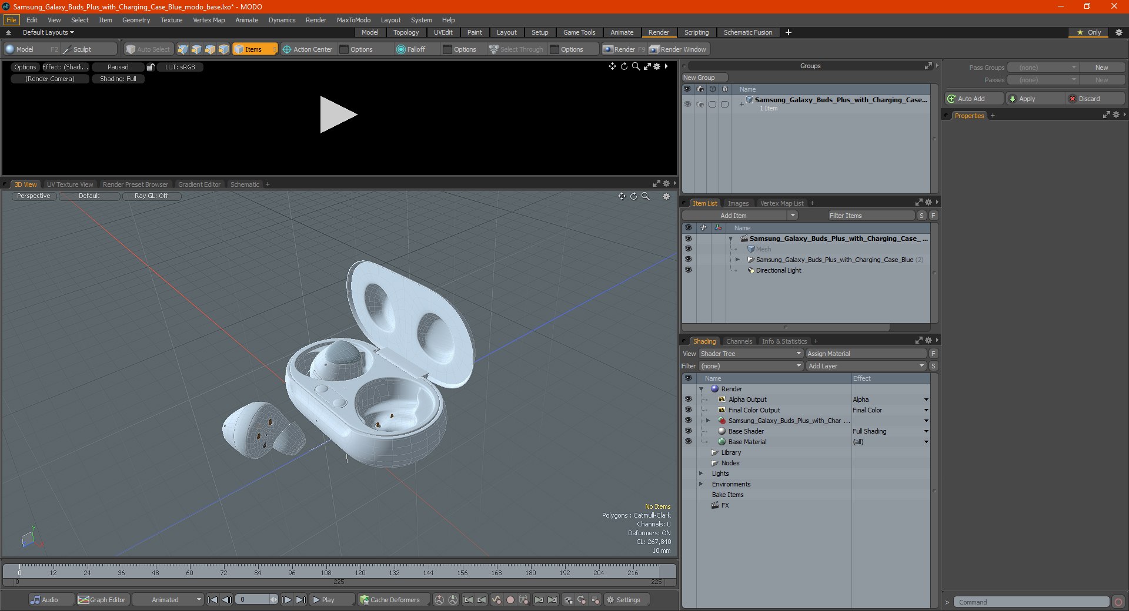Screen dimensions: 1129x611
Task: Collapse the Render node in Shader Tree
Action: 701,389
